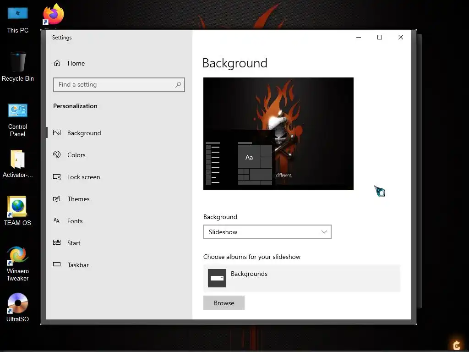Open the This PC desktop icon
The width and height of the screenshot is (469, 352).
pos(18,20)
